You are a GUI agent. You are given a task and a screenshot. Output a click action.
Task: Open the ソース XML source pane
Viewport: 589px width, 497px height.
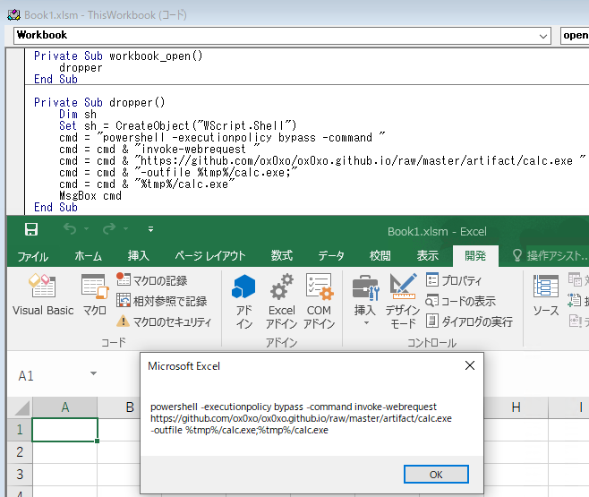click(x=546, y=295)
